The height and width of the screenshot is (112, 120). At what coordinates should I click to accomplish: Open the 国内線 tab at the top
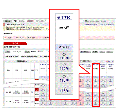point(8,21)
